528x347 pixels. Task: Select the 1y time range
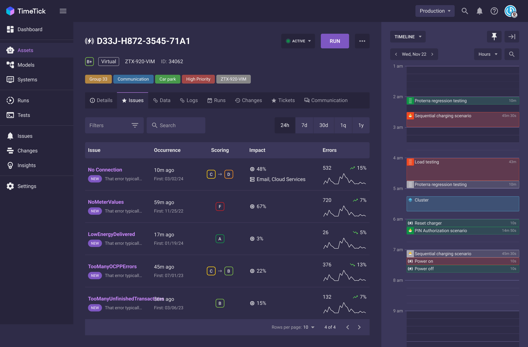click(x=361, y=125)
